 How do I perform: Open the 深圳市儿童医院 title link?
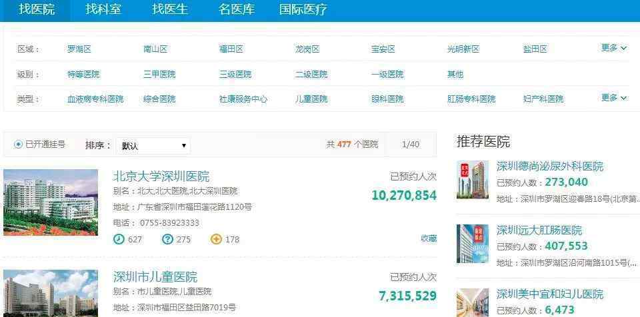click(155, 277)
